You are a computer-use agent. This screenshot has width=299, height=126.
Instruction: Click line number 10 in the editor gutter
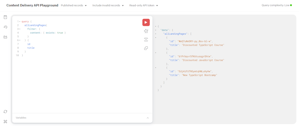[x=17, y=55]
